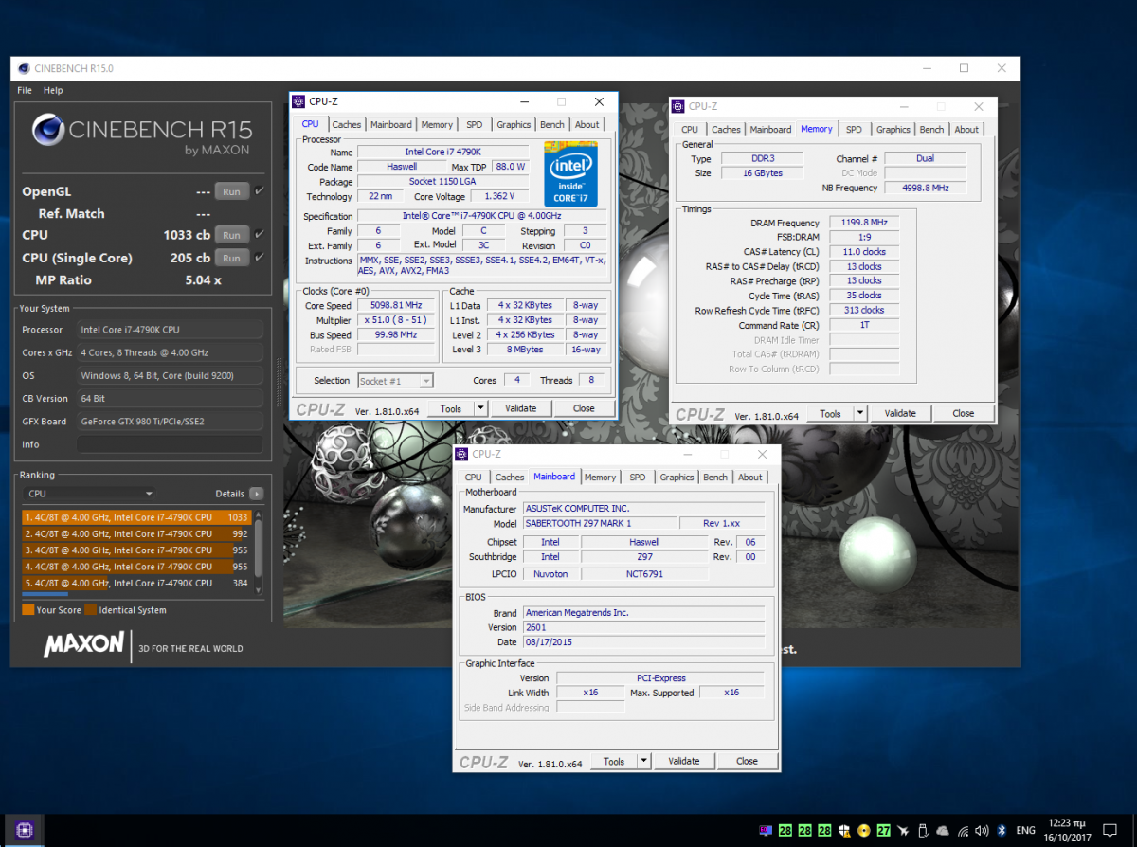1137x847 pixels.
Task: Open Tools dropdown arrow in CPU-Z processor window
Action: pyautogui.click(x=480, y=408)
